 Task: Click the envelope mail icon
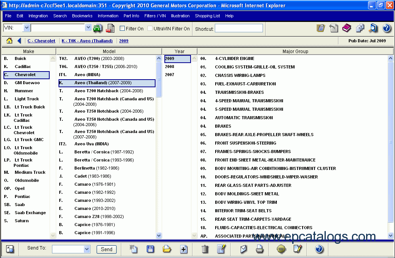click(243, 249)
